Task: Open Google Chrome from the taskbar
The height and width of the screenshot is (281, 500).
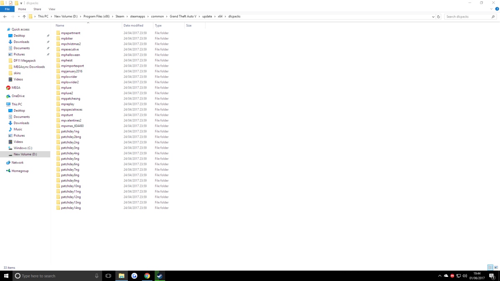Action: click(x=147, y=276)
